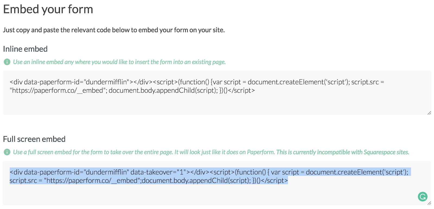Click the Full screen embed info icon
The image size is (434, 209).
click(x=7, y=152)
